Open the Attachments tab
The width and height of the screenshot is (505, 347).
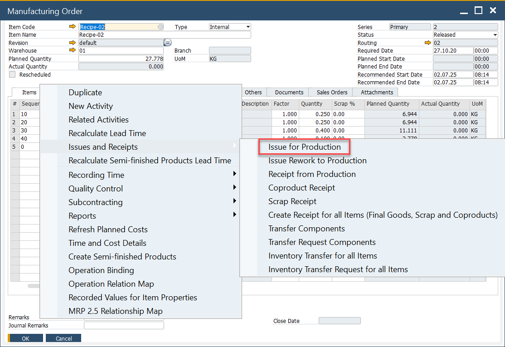click(x=377, y=92)
